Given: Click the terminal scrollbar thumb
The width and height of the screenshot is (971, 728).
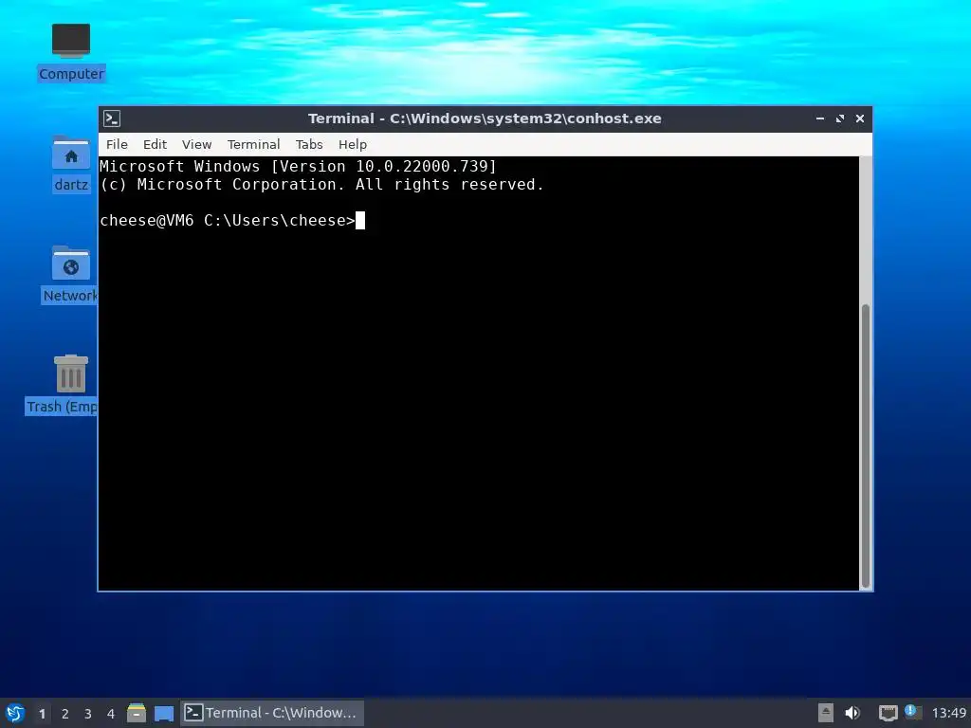Looking at the screenshot, I should pyautogui.click(x=865, y=446).
